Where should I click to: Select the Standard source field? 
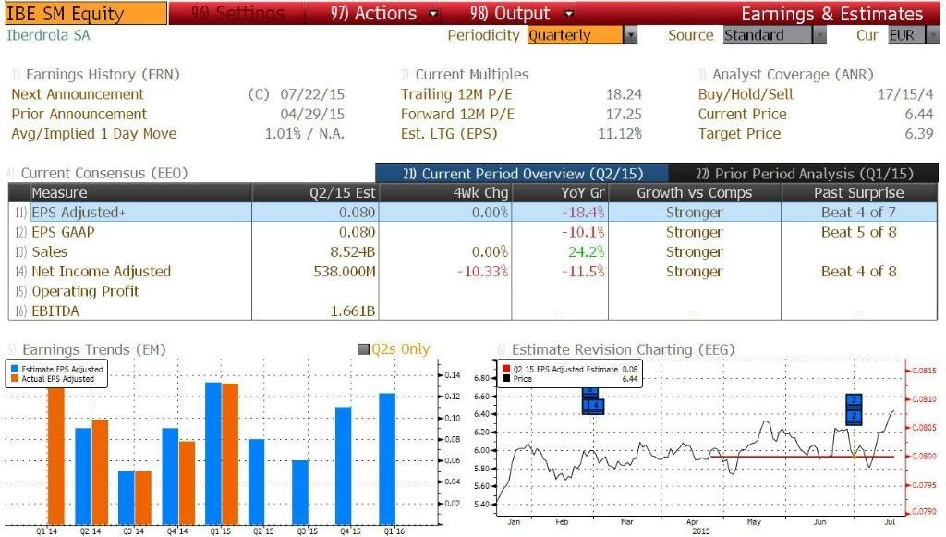pyautogui.click(x=768, y=36)
